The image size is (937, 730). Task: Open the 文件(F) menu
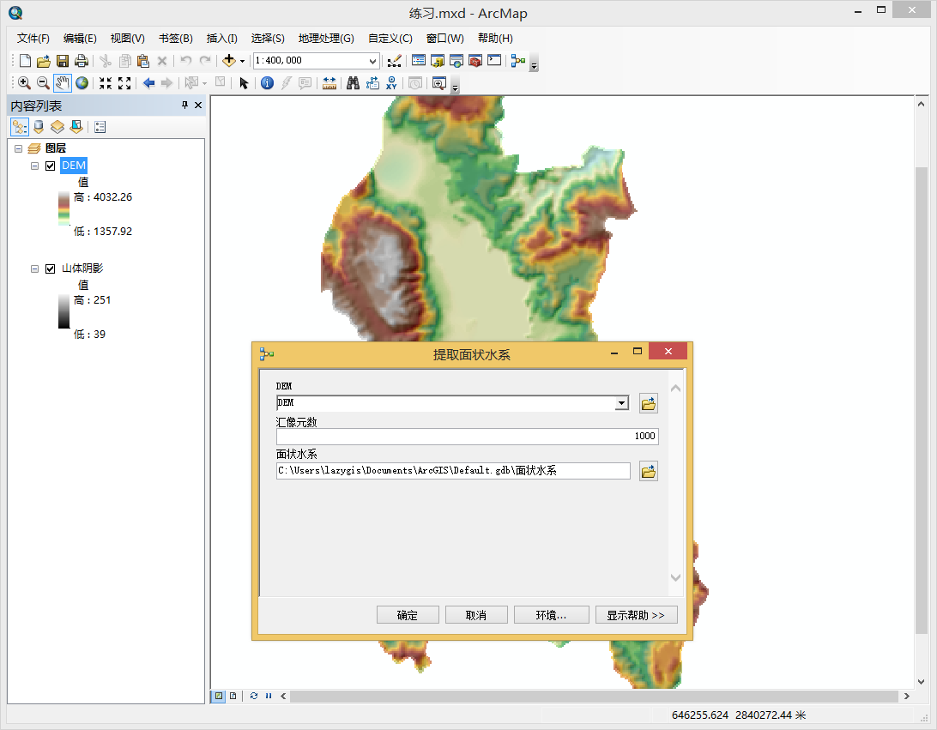(33, 39)
